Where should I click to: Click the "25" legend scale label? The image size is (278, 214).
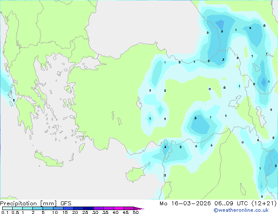(x=85, y=212)
